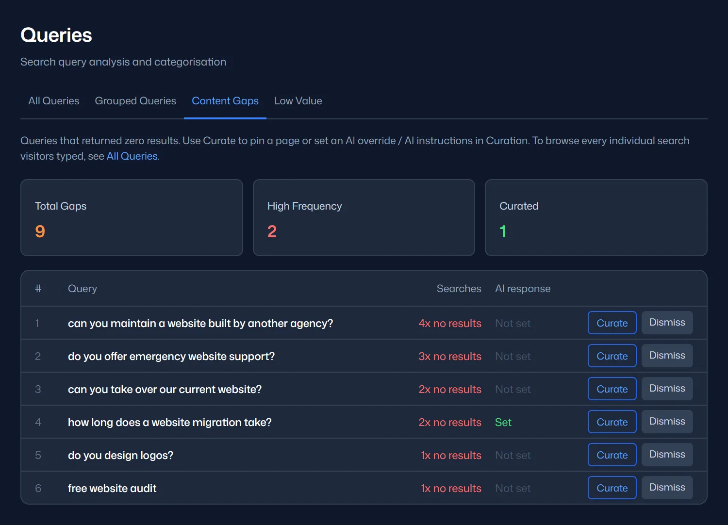Click the Searches column header
The height and width of the screenshot is (525, 728).
click(459, 289)
